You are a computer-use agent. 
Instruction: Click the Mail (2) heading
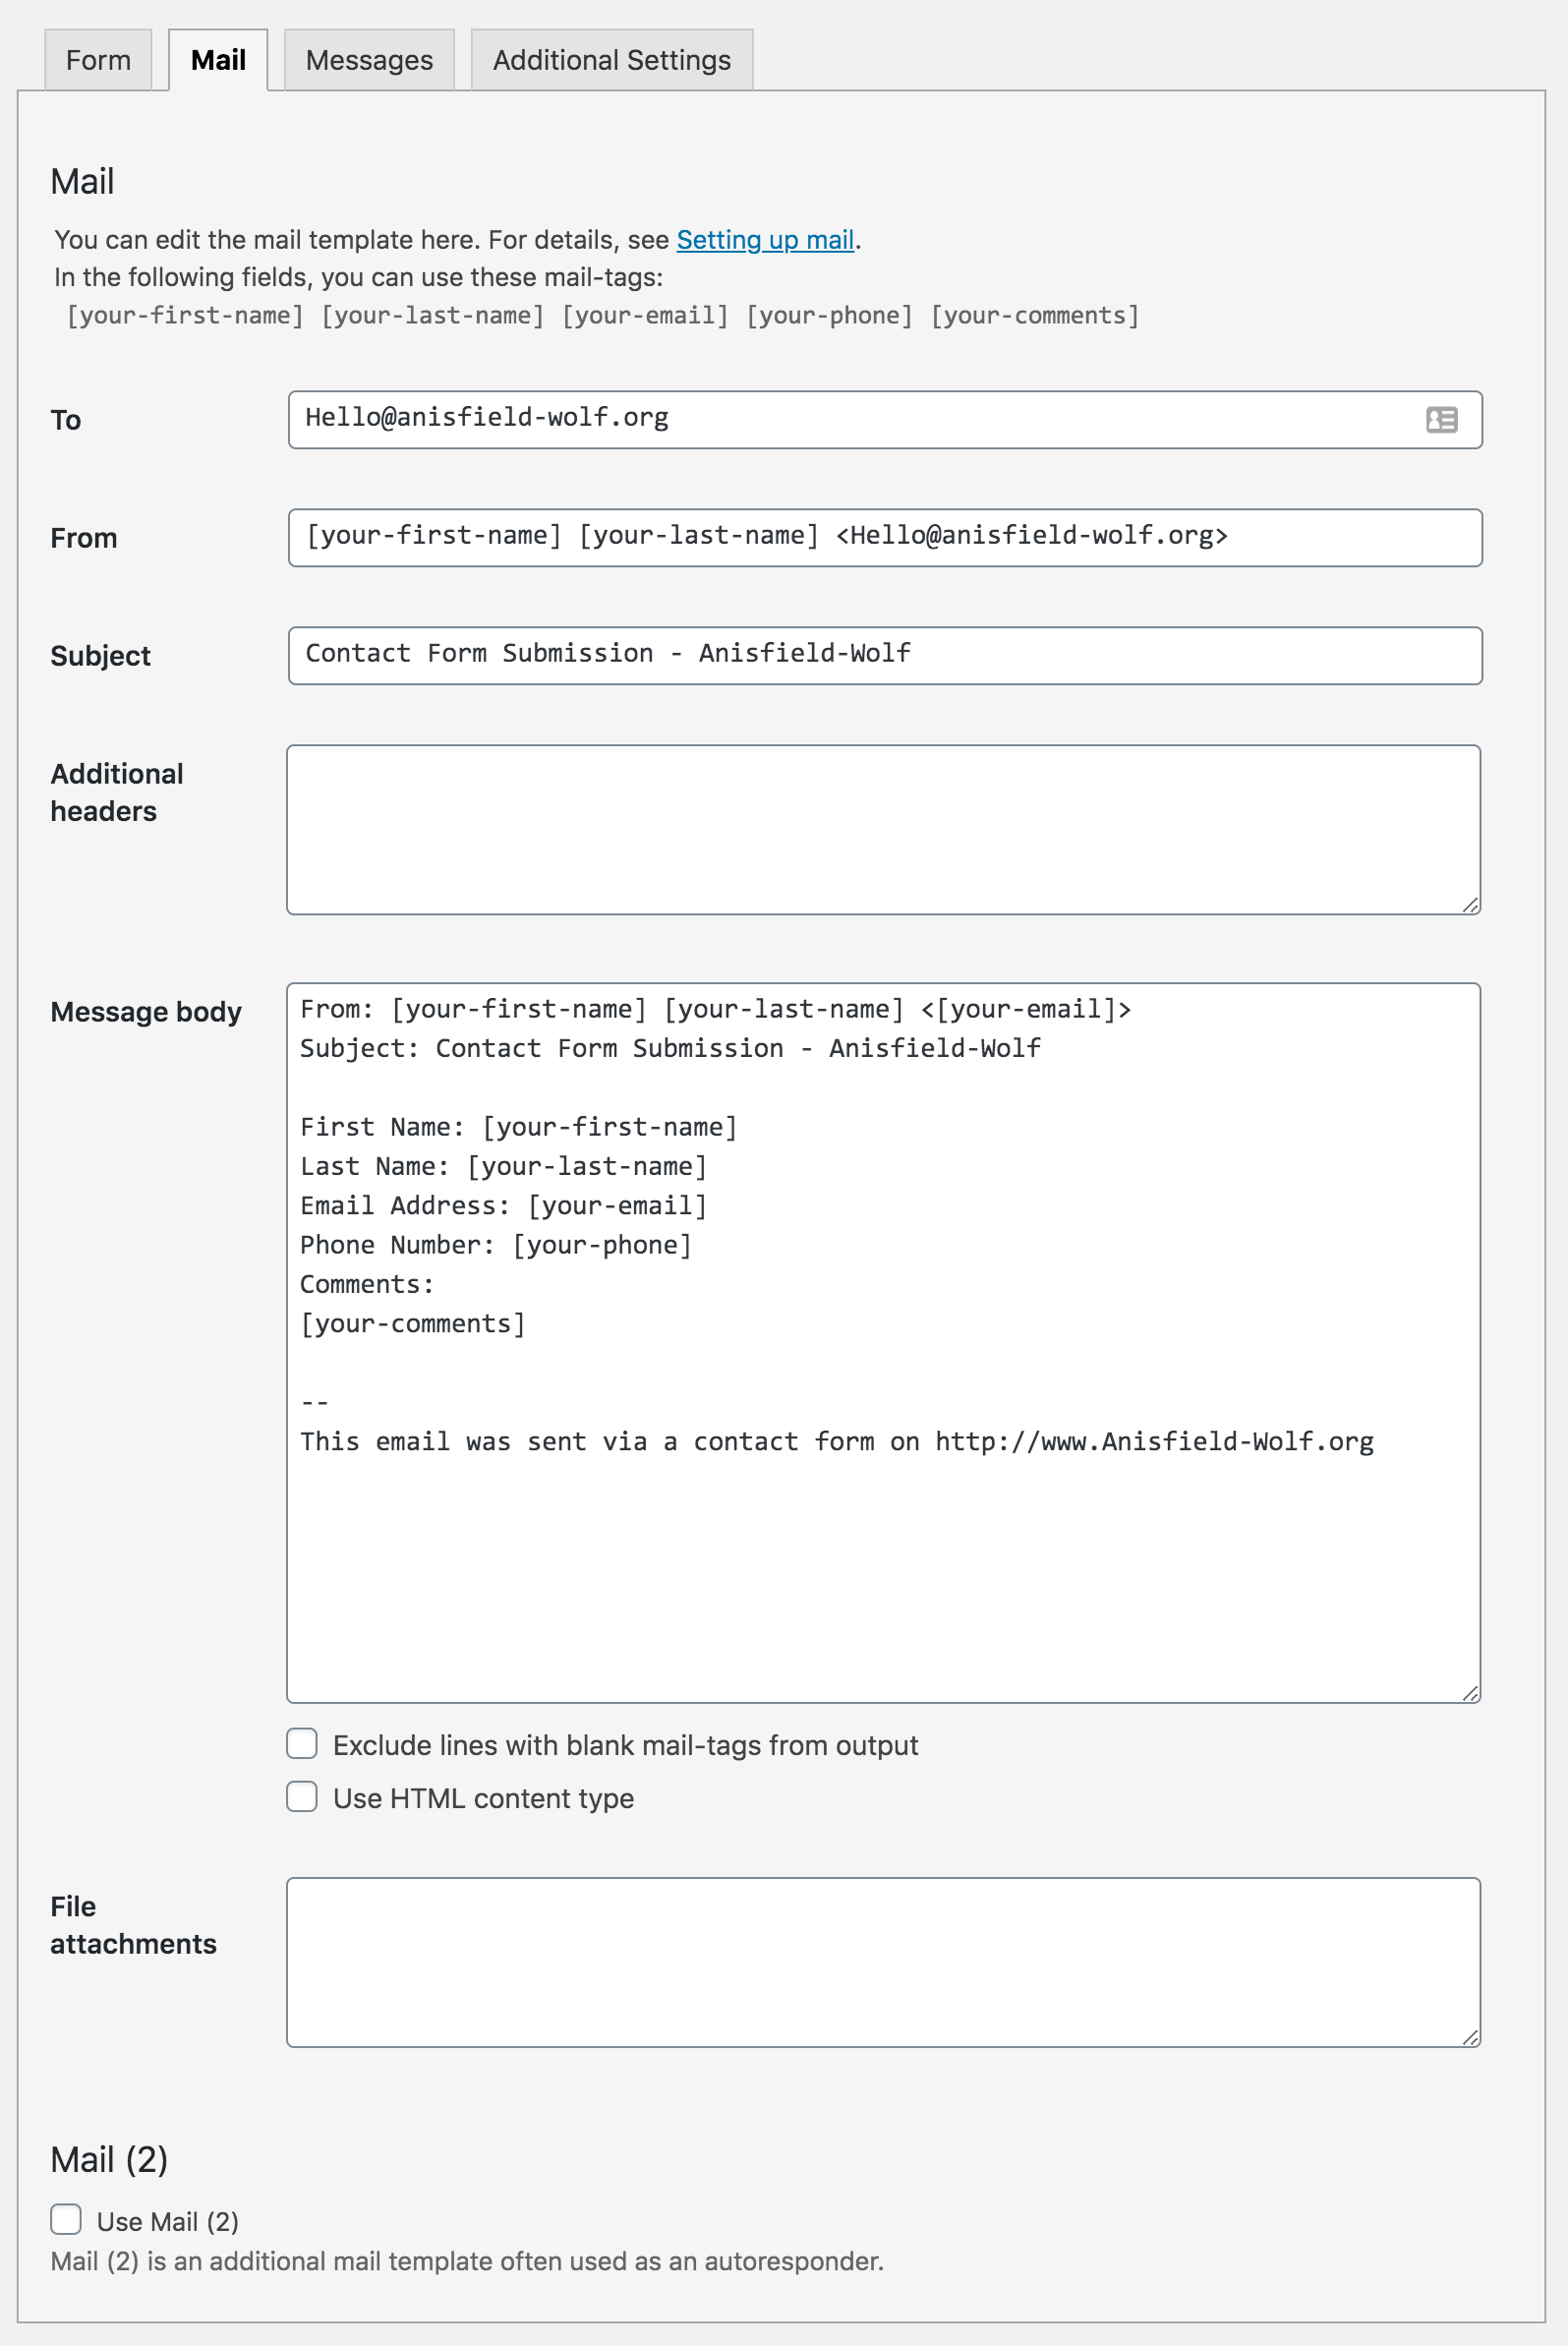(x=109, y=2160)
